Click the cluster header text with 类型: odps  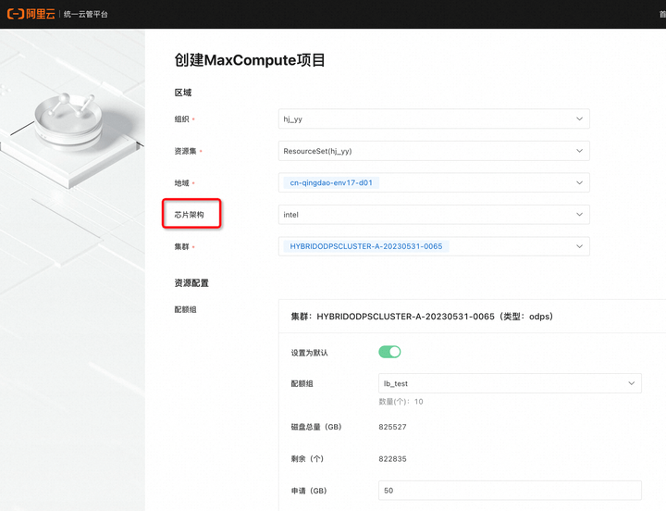point(422,317)
